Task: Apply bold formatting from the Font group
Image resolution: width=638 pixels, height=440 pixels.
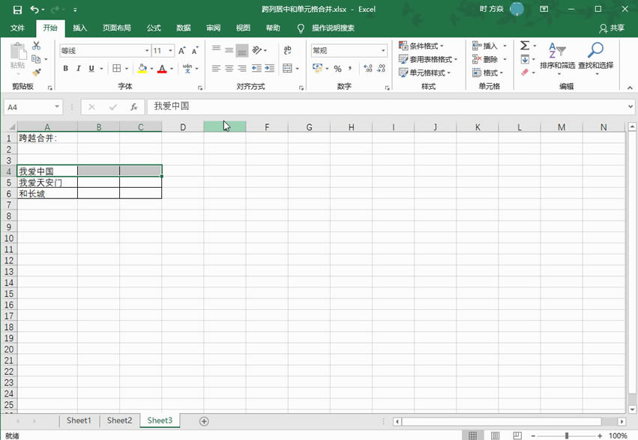Action: point(66,68)
